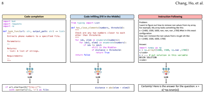Click 'from typing import List'
Image resolution: width=205 pixels, height=93 pixels.
[x=85, y=23]
